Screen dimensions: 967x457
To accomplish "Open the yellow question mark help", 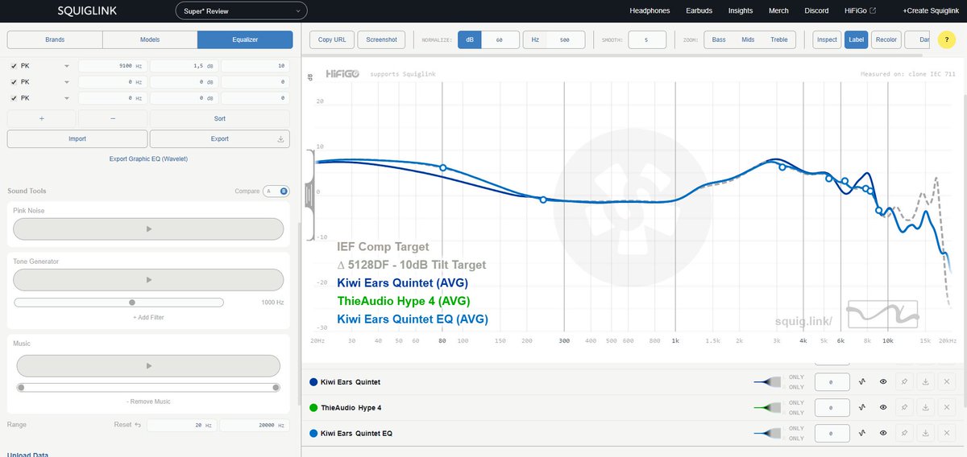I will [x=948, y=40].
